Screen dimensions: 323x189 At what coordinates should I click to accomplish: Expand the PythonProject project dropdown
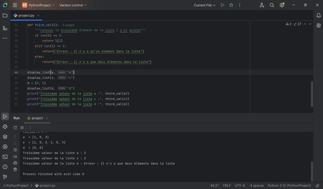[39, 5]
